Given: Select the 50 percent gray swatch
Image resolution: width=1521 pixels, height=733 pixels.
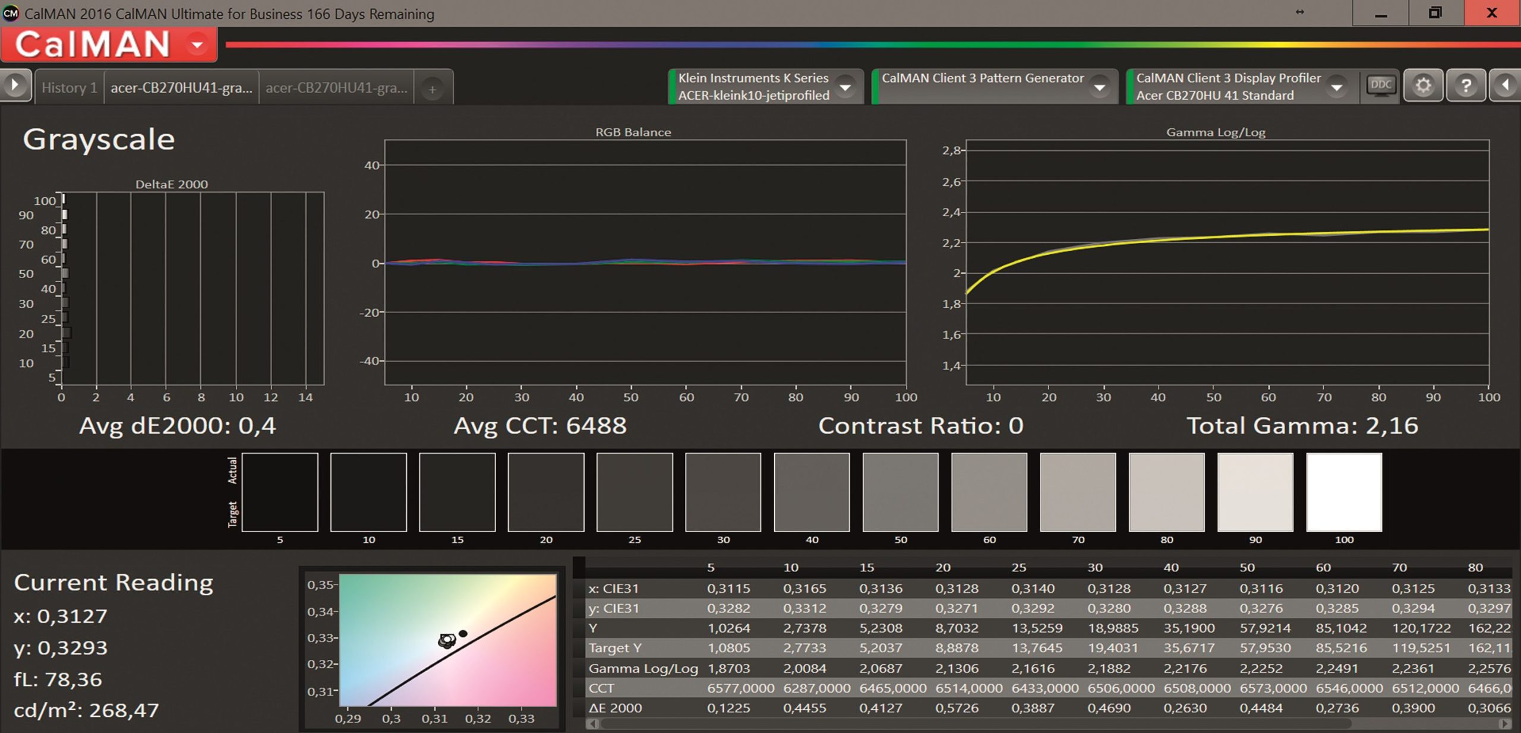Looking at the screenshot, I should click(x=900, y=492).
